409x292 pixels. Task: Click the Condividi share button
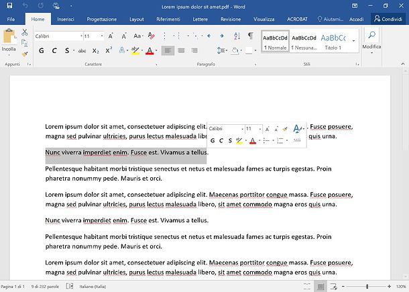pyautogui.click(x=388, y=19)
